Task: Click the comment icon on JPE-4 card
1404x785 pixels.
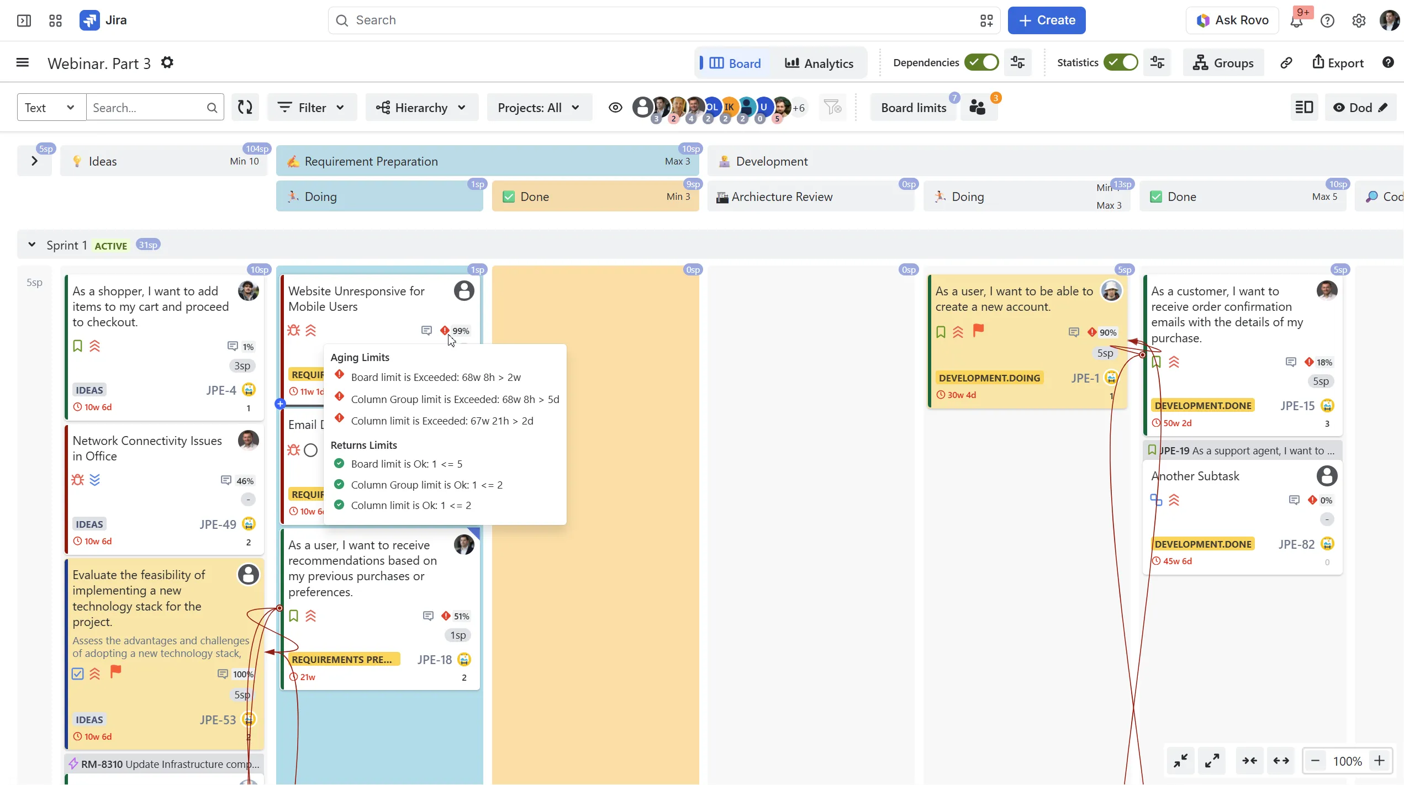Action: tap(233, 346)
